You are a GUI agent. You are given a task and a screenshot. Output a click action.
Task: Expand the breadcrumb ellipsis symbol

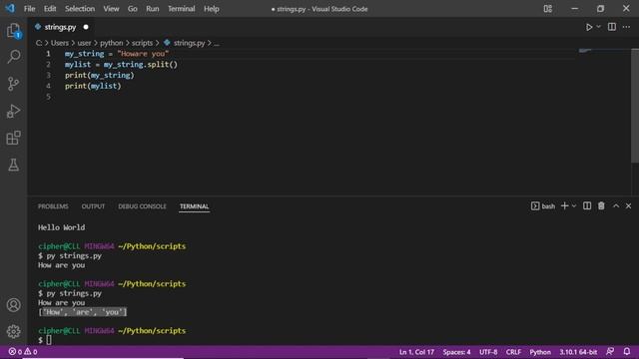pos(217,43)
